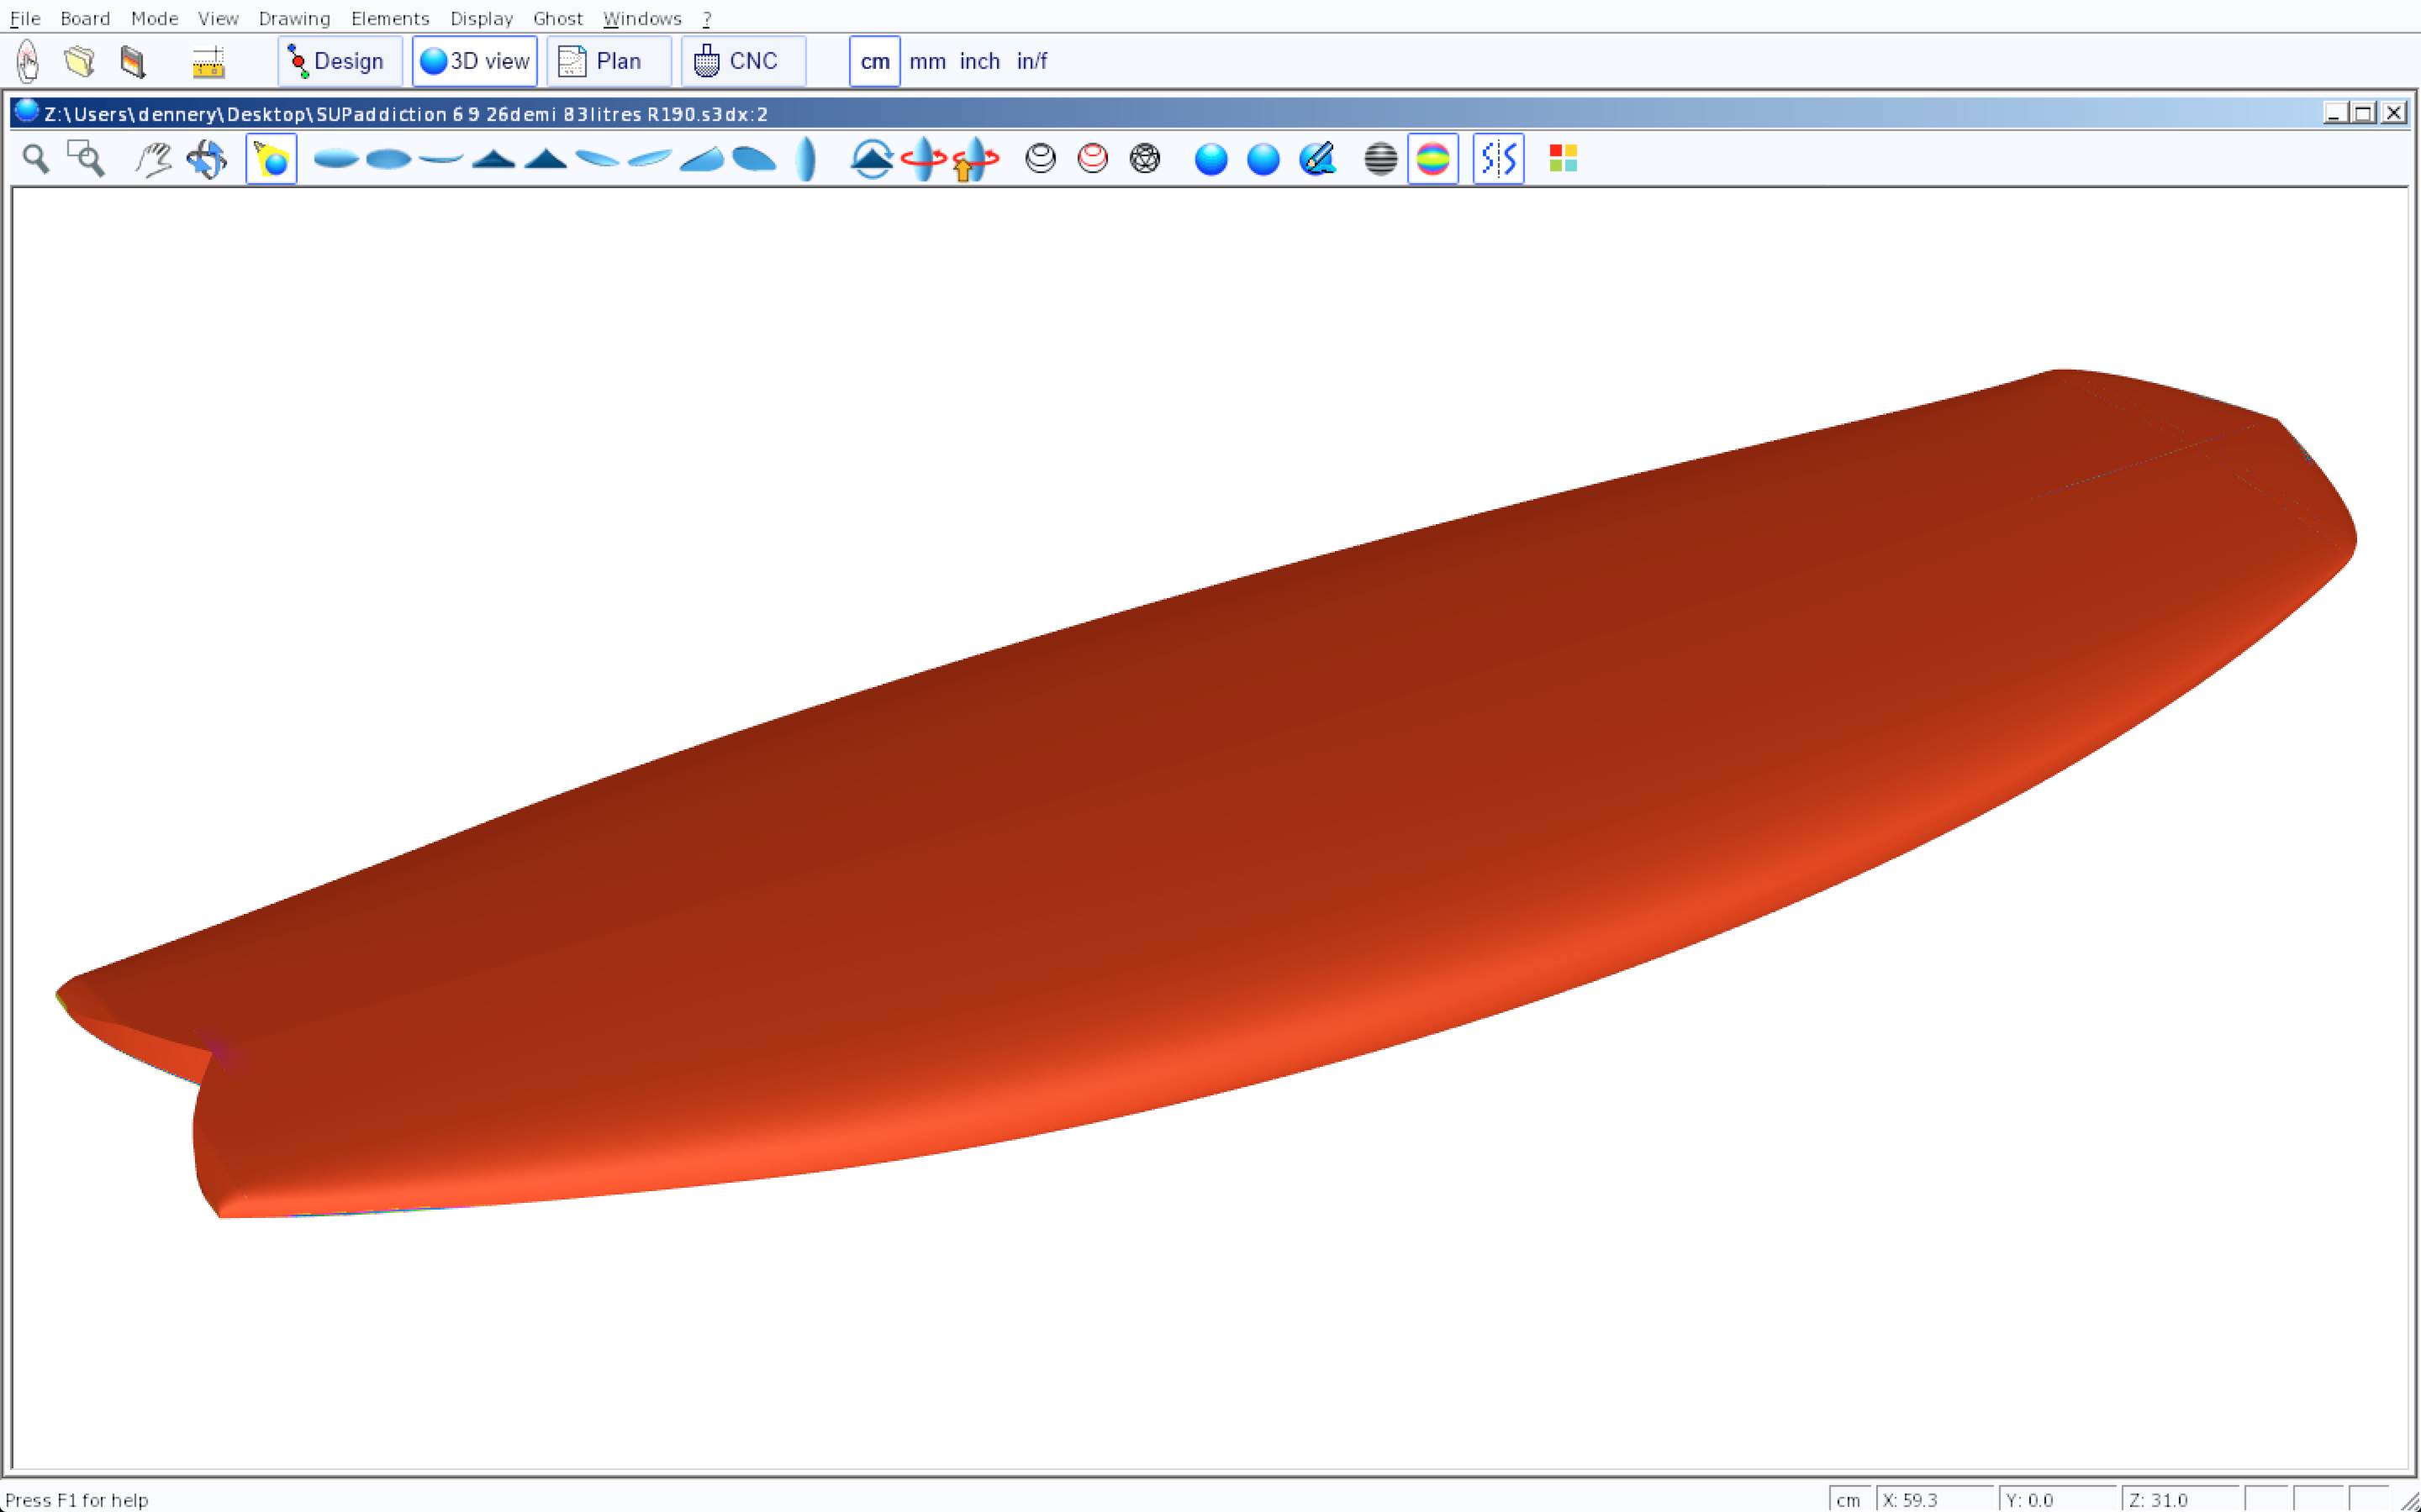Expand the Display menu

(481, 18)
